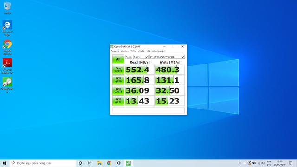Screen dimensions: 297x167
Task: Click the 32.50 write result
Action: (x=170, y=90)
